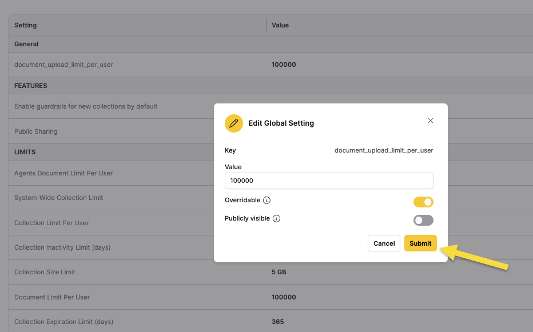Disable the Overridable toggle
Image resolution: width=533 pixels, height=332 pixels.
pyautogui.click(x=424, y=202)
